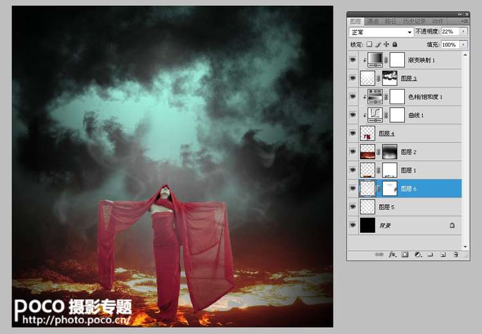Click the layer mask thumbnail of 图层 3

tap(389, 78)
